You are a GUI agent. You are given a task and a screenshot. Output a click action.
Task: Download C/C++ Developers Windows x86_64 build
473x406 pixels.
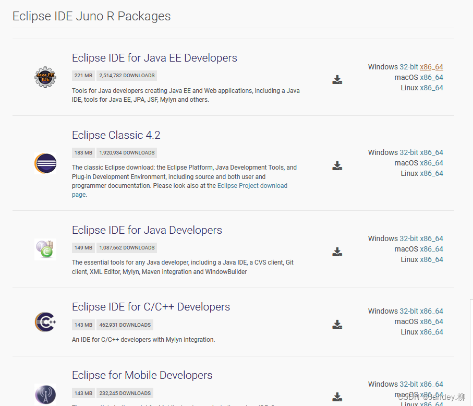(x=431, y=311)
